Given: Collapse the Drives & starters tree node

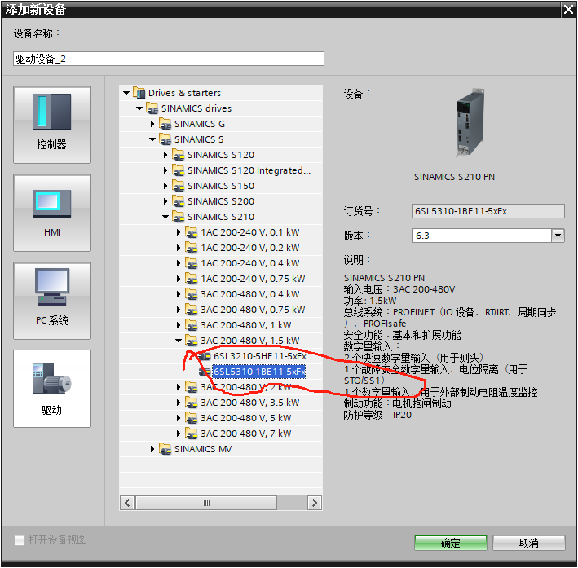Looking at the screenshot, I should click(126, 93).
